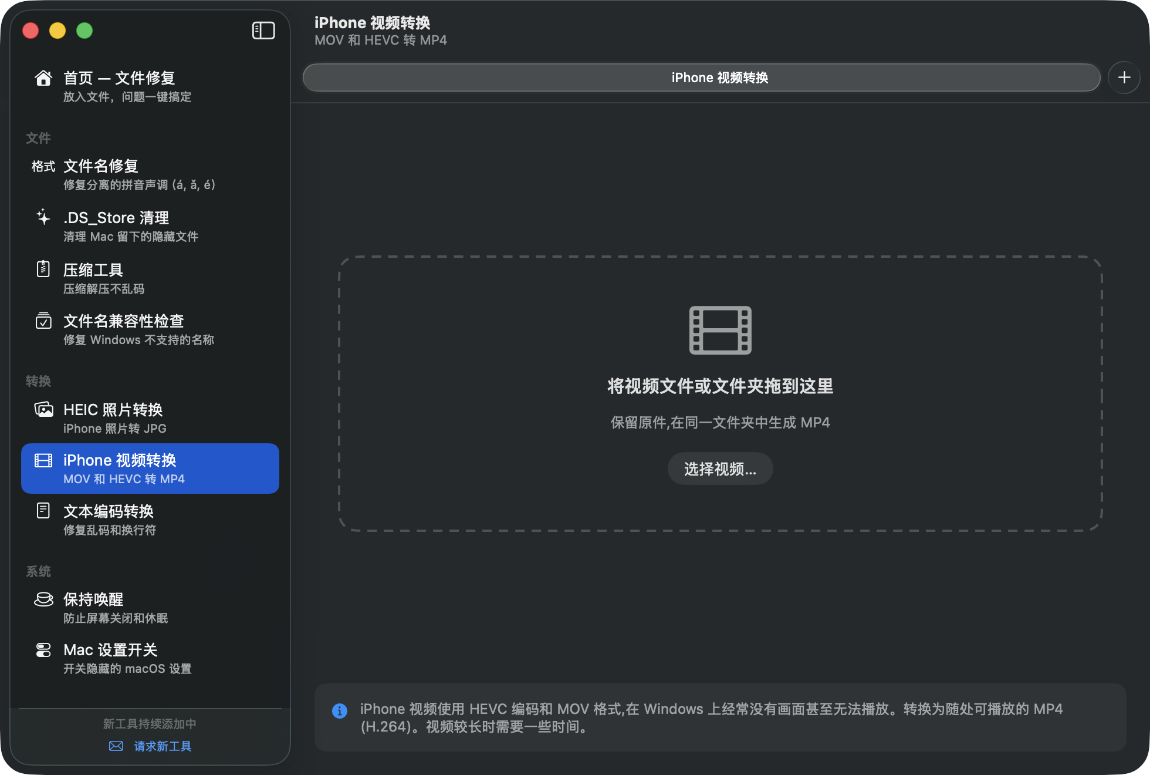Screen dimensions: 1150x775
Task: Open 保持唤醒 system tool
Action: click(x=150, y=608)
